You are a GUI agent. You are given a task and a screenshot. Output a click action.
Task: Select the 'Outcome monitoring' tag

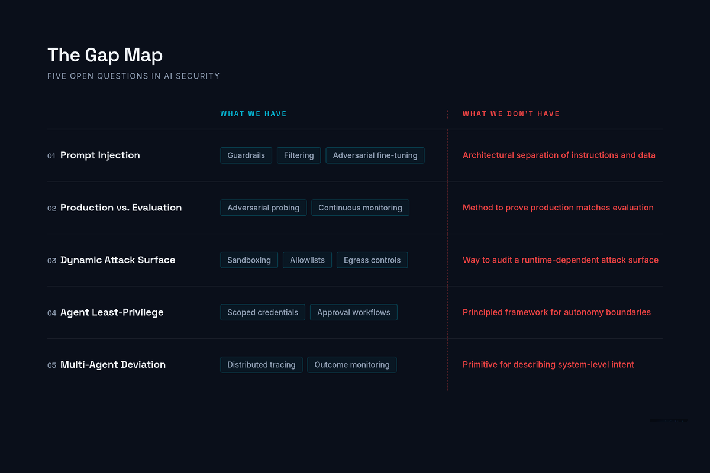[352, 365]
